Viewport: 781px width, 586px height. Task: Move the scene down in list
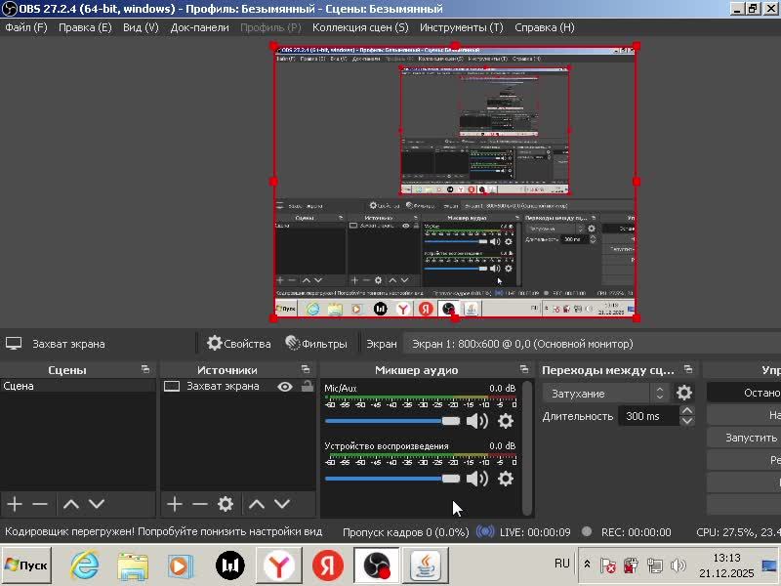[97, 504]
